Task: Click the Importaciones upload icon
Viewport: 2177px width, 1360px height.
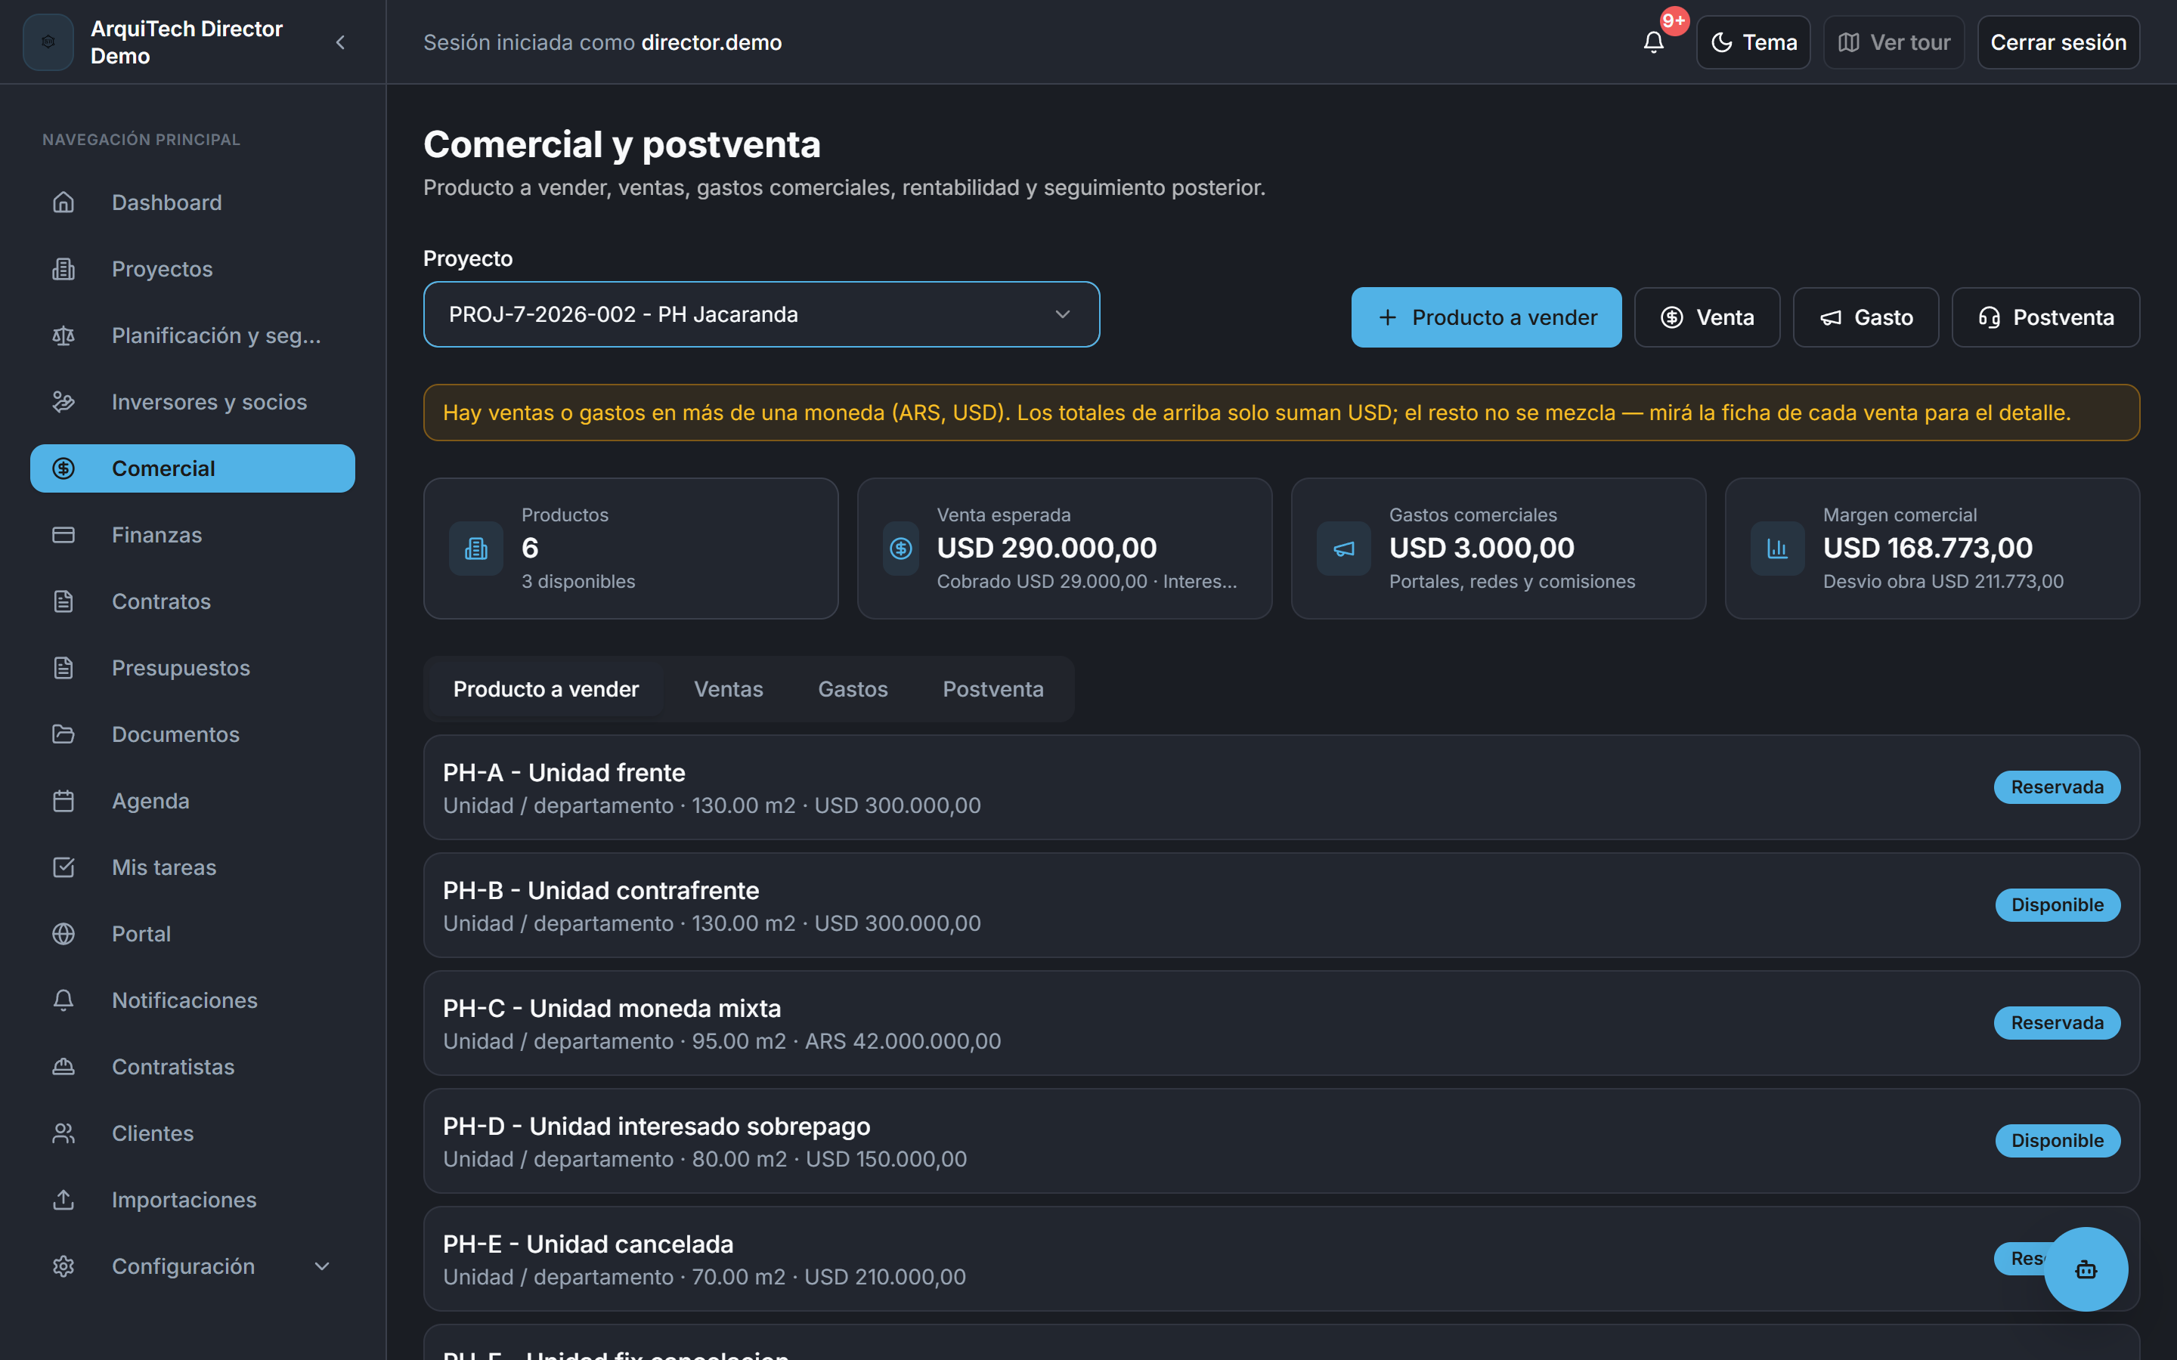Action: (63, 1201)
